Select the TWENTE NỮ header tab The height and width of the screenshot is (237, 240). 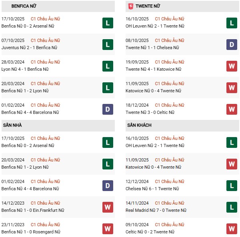(x=148, y=6)
